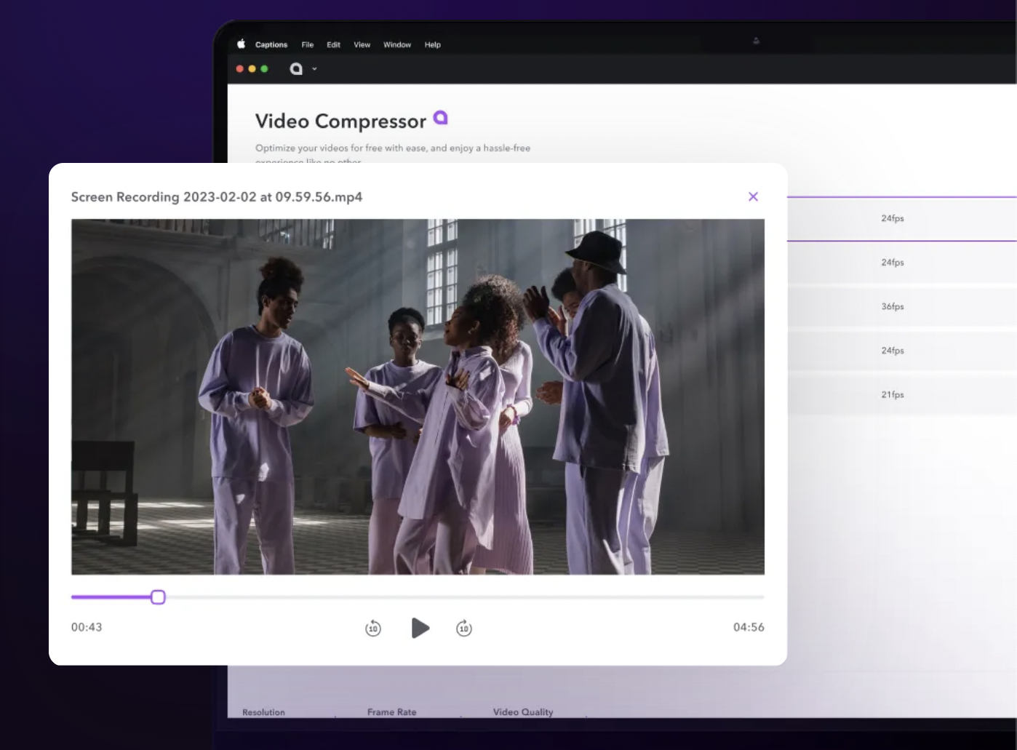Switch to the Frame Rate section
The width and height of the screenshot is (1017, 750).
click(391, 712)
